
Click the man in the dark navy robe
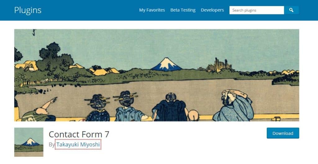click(x=170, y=107)
